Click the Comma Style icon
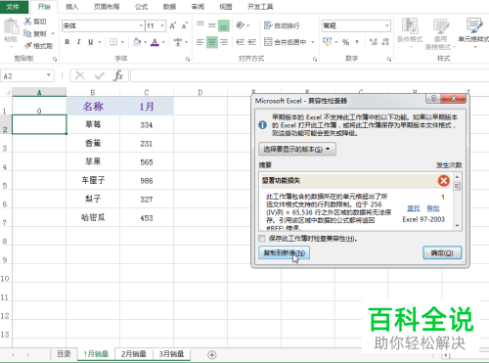The image size is (489, 363). tap(357, 42)
